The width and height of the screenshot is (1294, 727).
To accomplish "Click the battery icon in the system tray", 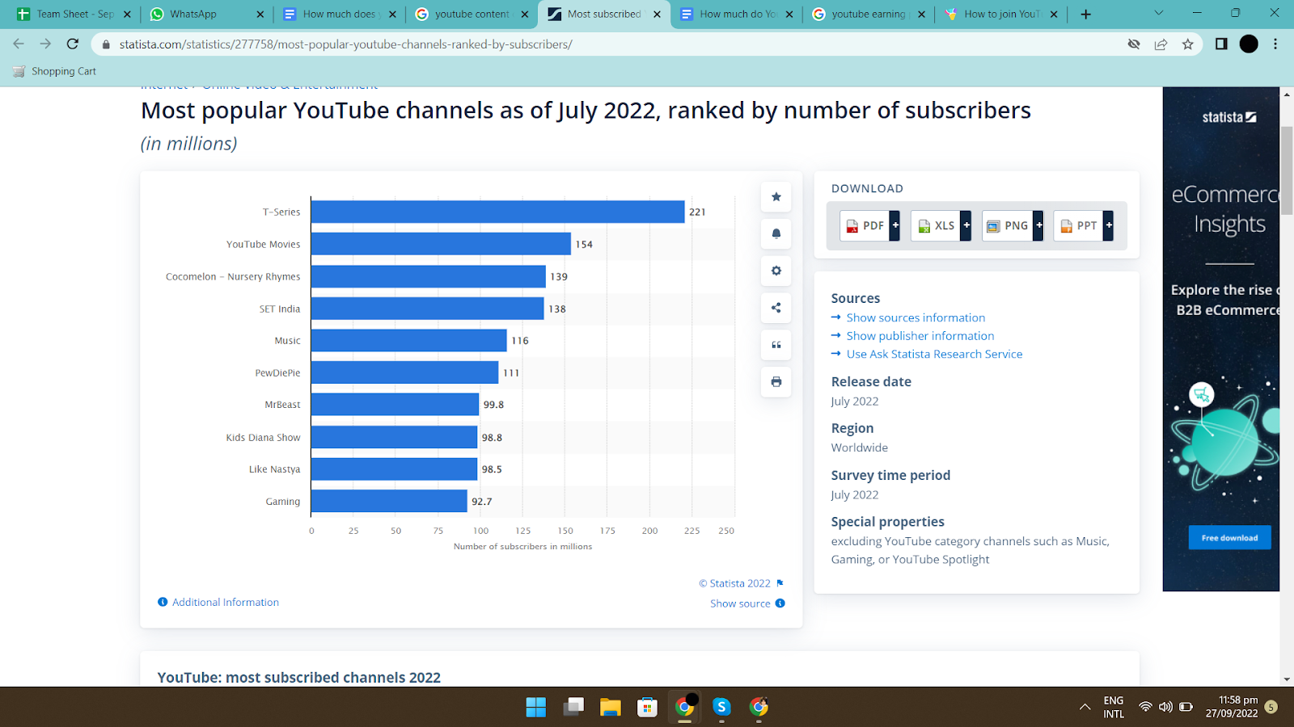I will [1186, 707].
